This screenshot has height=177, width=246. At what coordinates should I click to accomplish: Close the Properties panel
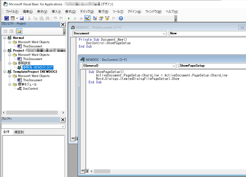[63, 120]
